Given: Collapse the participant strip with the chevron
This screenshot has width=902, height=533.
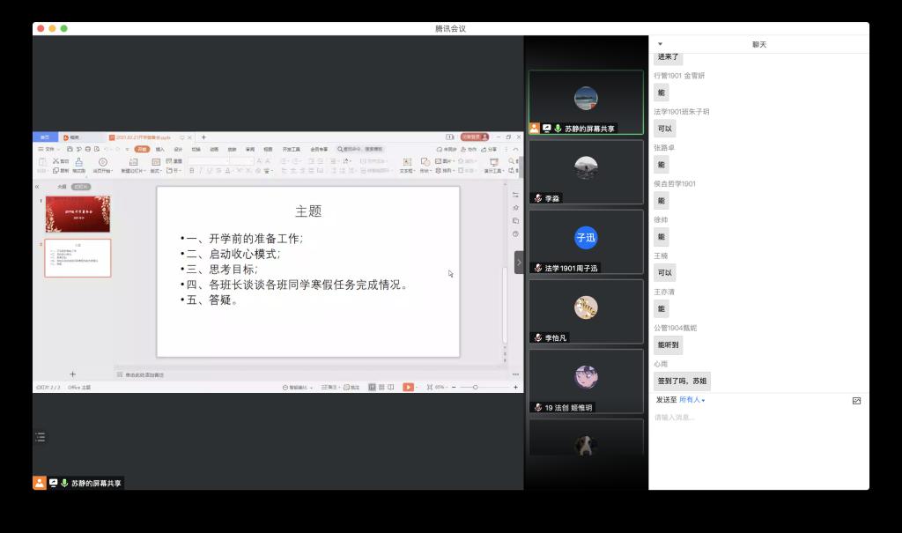Looking at the screenshot, I should click(518, 263).
